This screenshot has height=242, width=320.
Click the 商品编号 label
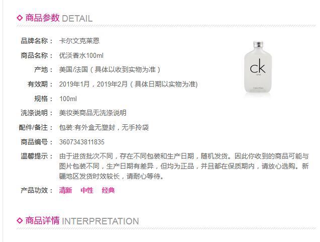(x=36, y=142)
